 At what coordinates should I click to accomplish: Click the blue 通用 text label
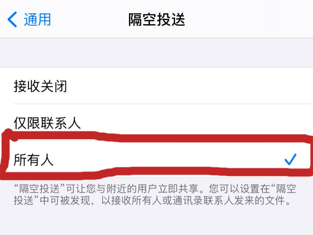pyautogui.click(x=37, y=20)
